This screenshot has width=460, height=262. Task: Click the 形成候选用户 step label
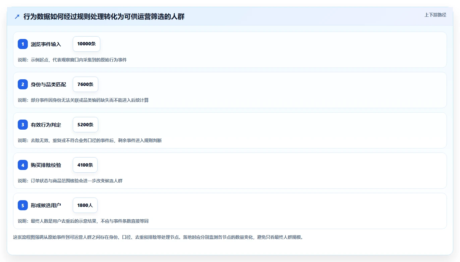[x=46, y=205]
